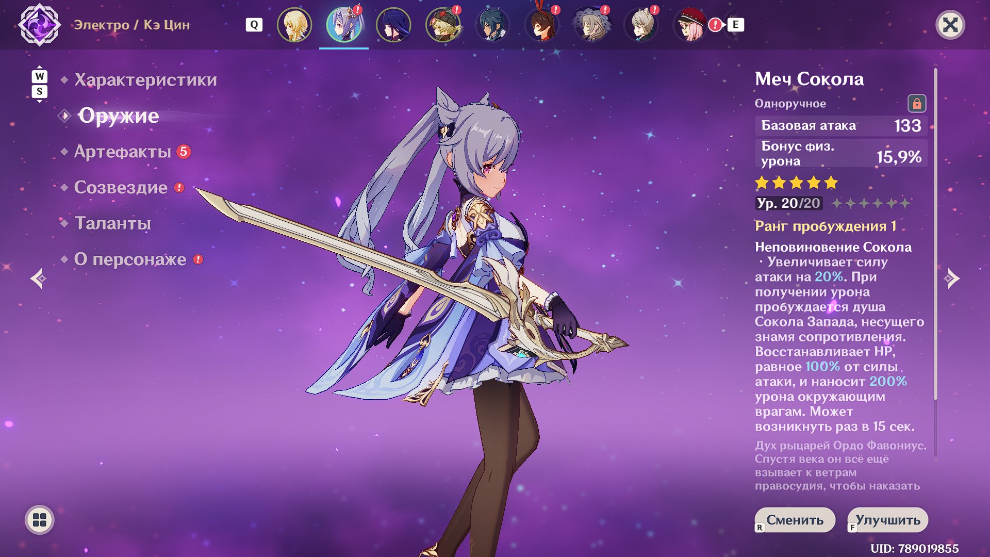Click the weapon title Меч Сокола
This screenshot has width=990, height=557.
tap(809, 79)
